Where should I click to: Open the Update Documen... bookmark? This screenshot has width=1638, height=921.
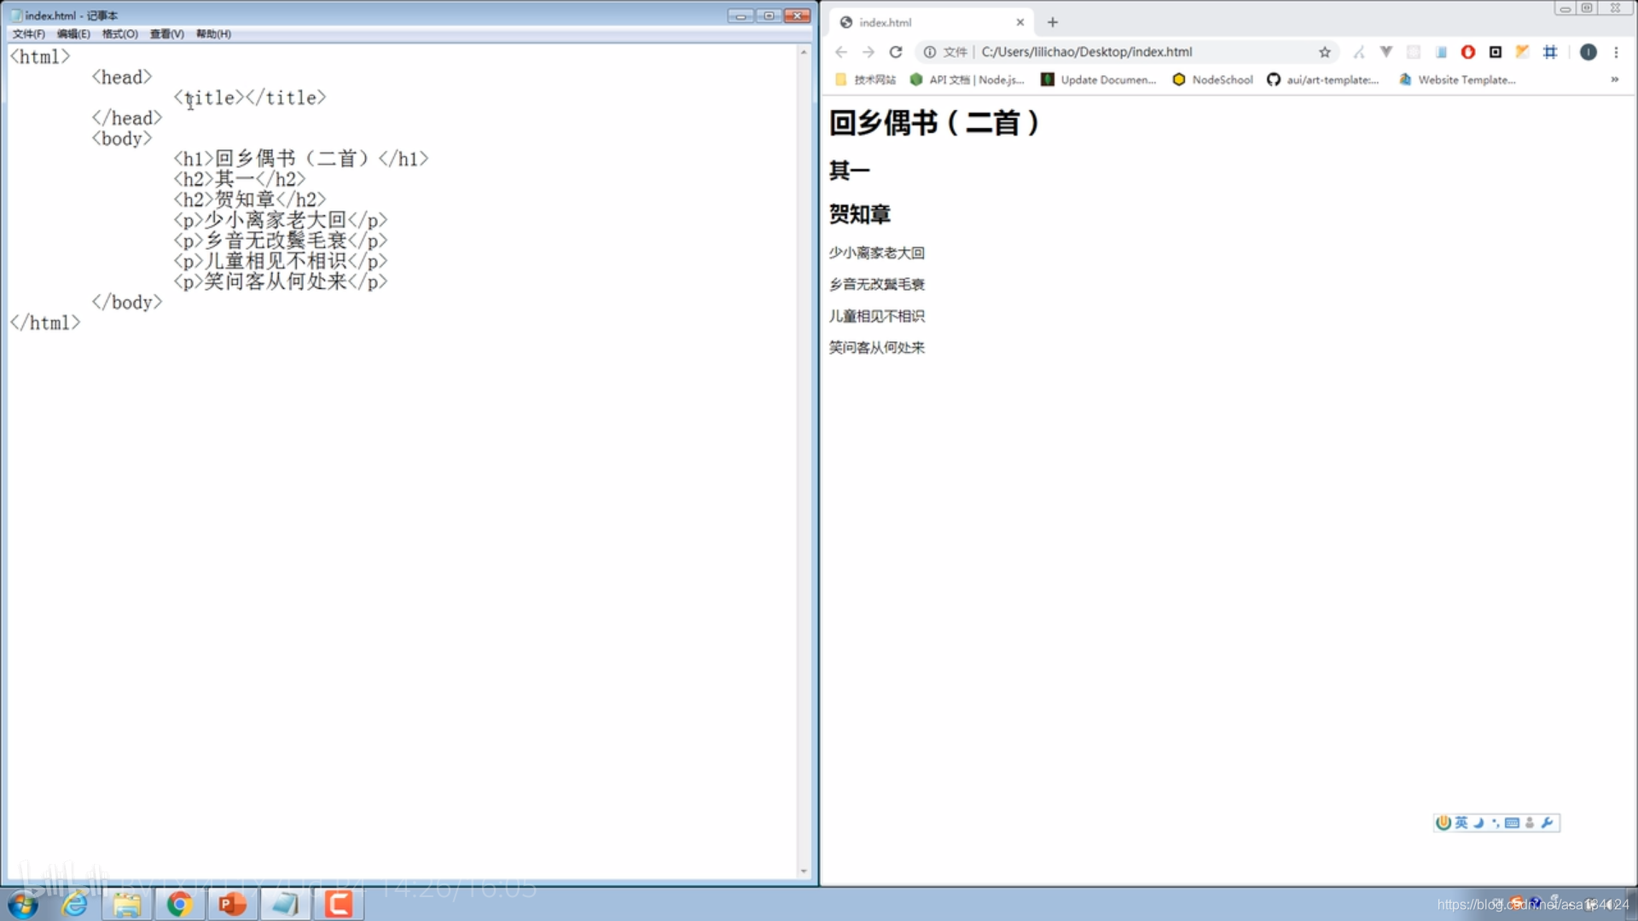click(1099, 79)
